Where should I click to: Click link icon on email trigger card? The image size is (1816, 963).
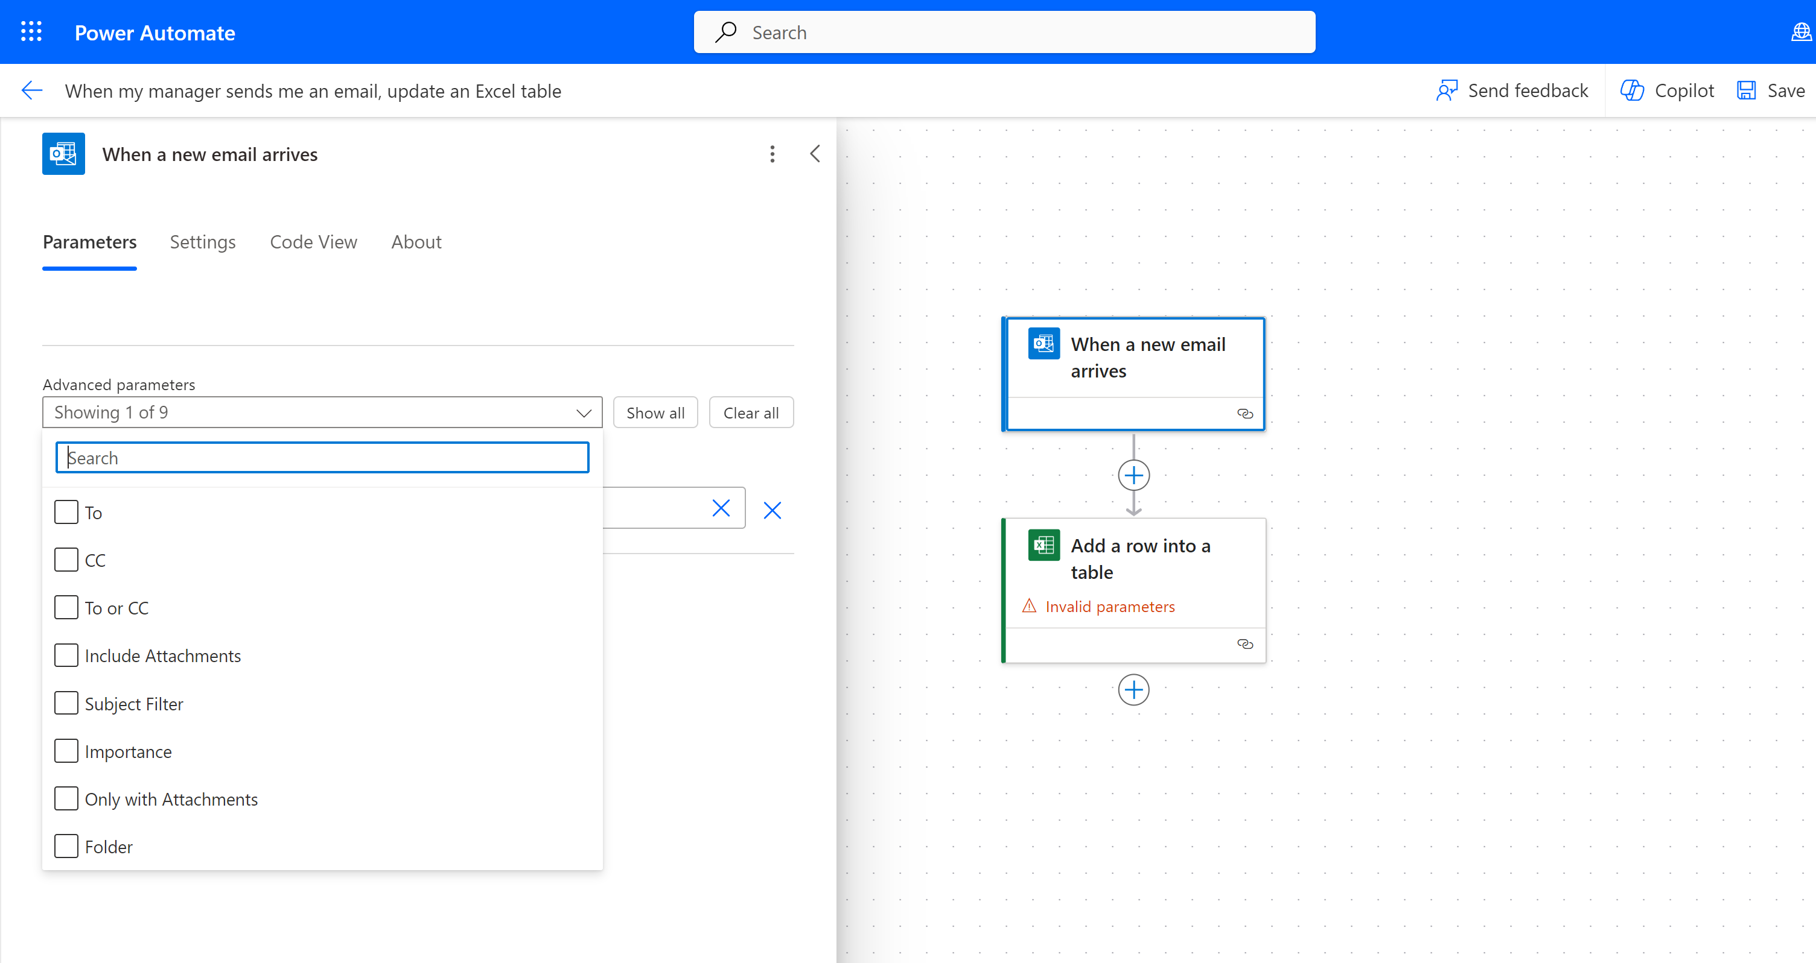[x=1244, y=414]
